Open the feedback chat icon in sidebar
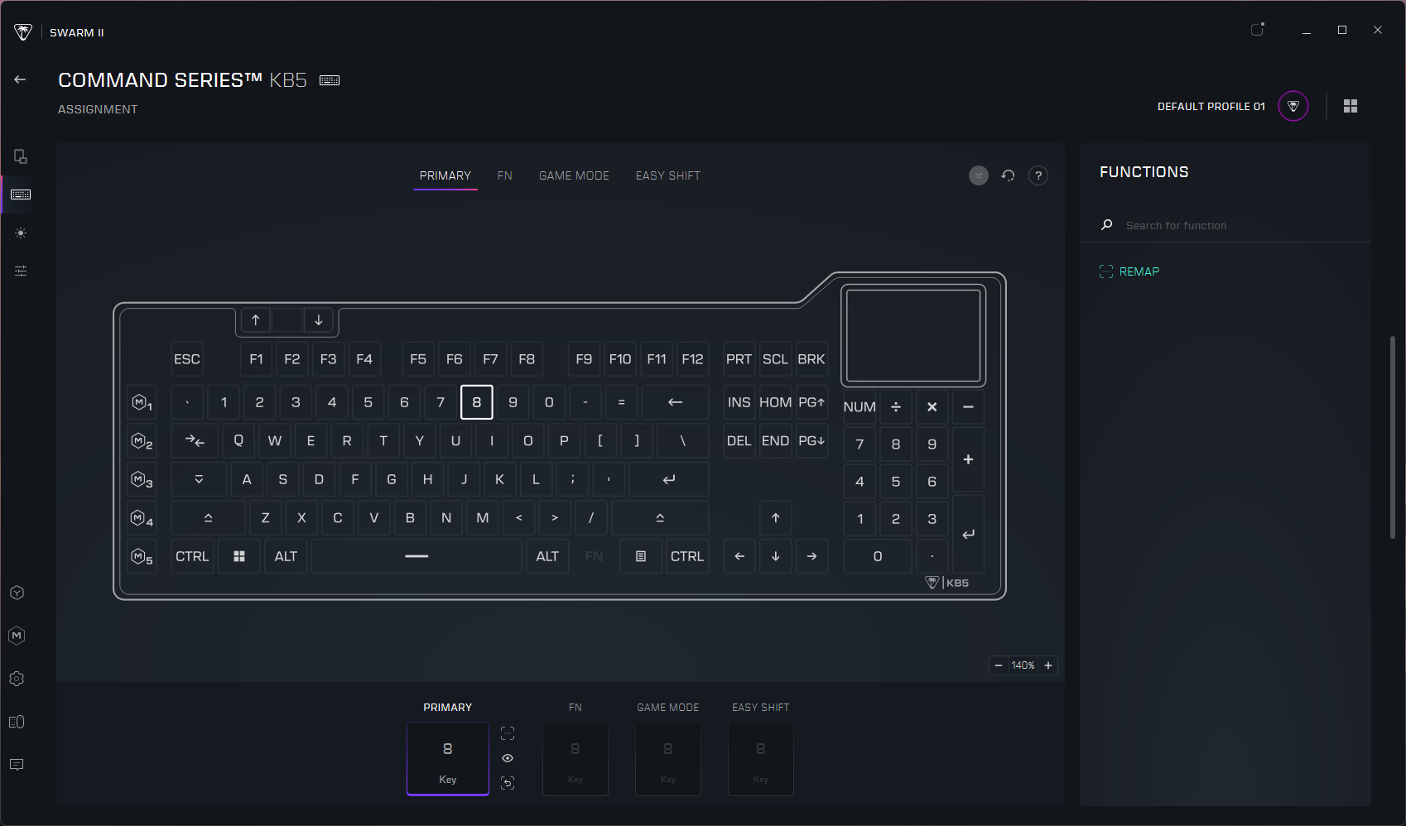 (x=17, y=765)
